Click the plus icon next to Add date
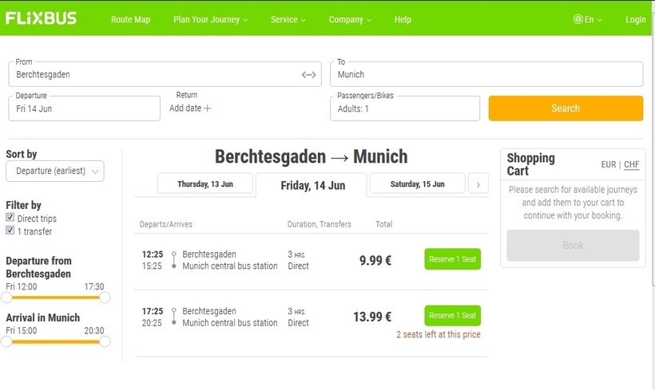Screen dimensions: 655x390 click(207, 108)
